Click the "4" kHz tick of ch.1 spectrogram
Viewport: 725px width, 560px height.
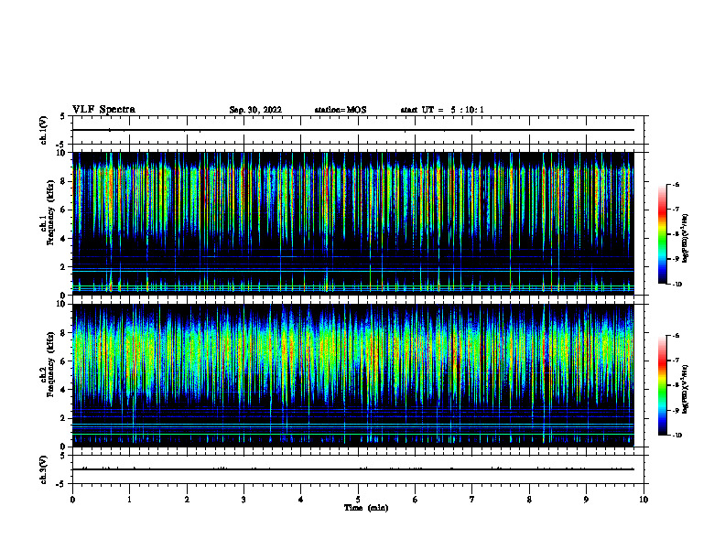[64, 239]
